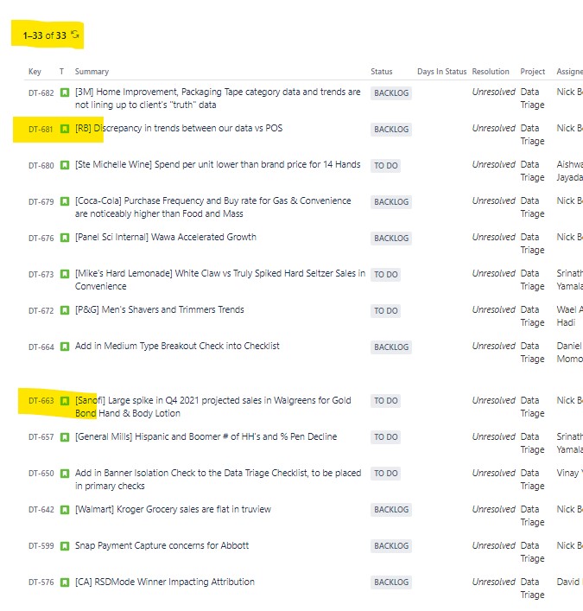The image size is (583, 611).
Task: Click the Data Triage project for DT-672
Action: (532, 316)
